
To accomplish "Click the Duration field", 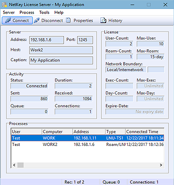I will 73,86.
